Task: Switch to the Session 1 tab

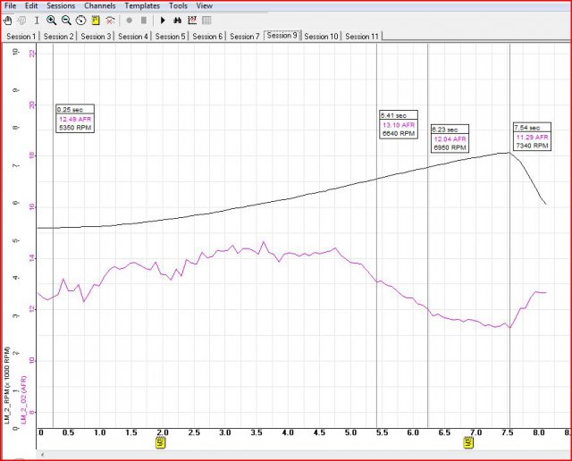Action: 21,37
